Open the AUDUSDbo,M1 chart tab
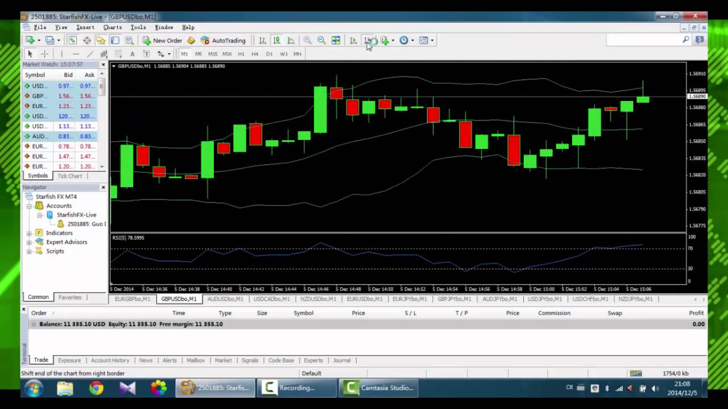The image size is (728, 409). 225,299
